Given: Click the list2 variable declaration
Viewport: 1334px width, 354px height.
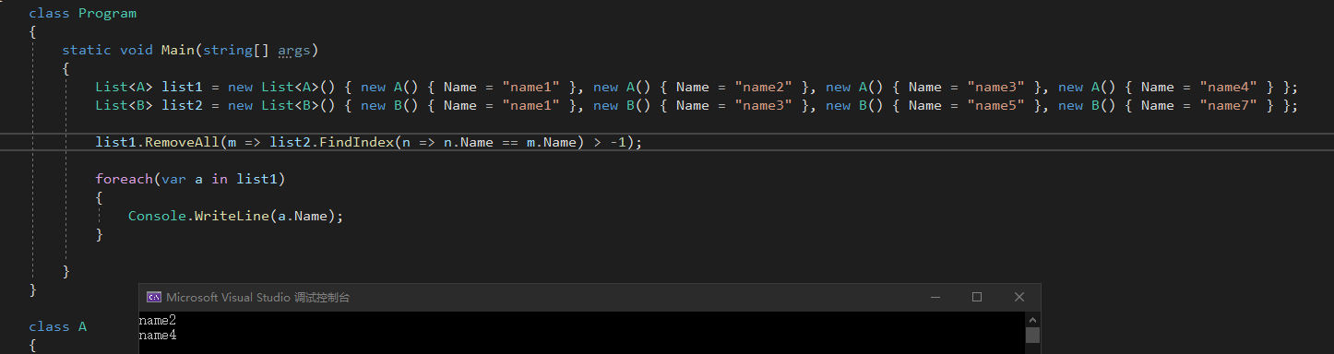Looking at the screenshot, I should 182,105.
